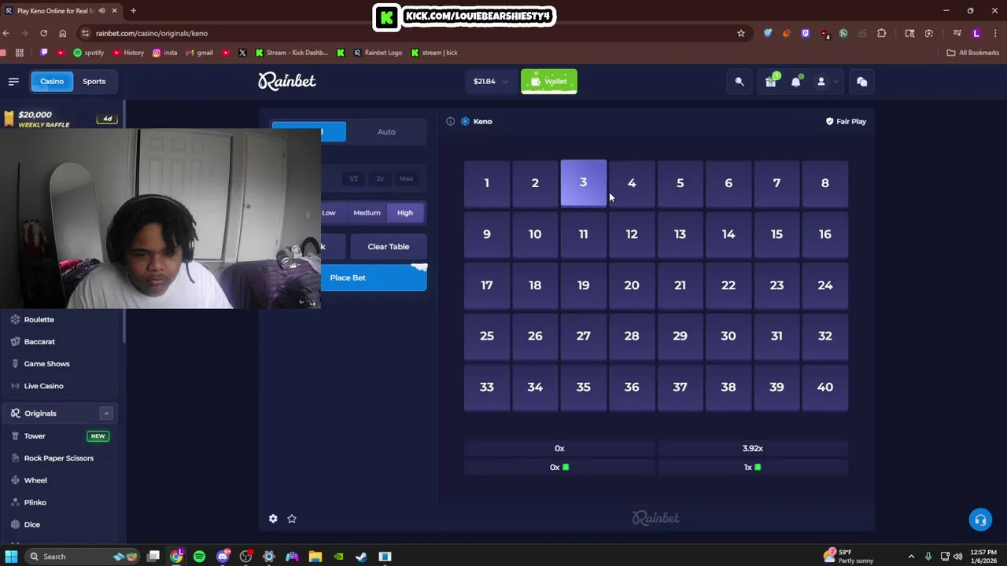Switch to the Auto tab
The width and height of the screenshot is (1007, 566).
(x=386, y=131)
